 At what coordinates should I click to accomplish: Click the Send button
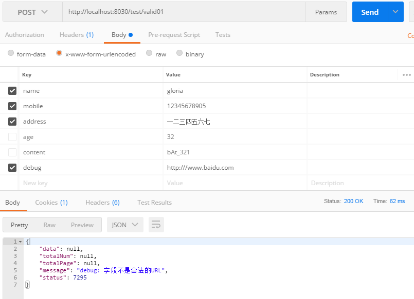369,12
